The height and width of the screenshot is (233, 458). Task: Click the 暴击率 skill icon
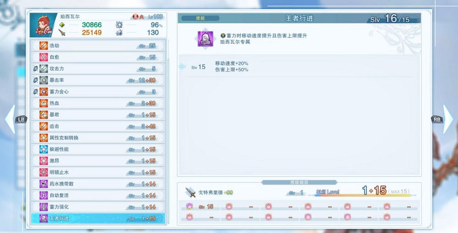pyautogui.click(x=44, y=80)
